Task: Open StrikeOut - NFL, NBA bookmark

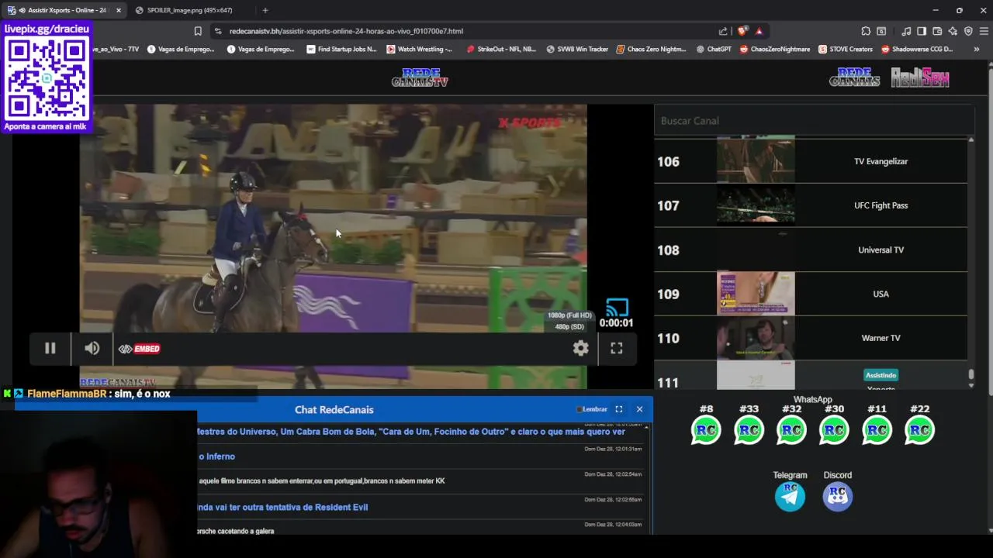Action: click(x=501, y=49)
